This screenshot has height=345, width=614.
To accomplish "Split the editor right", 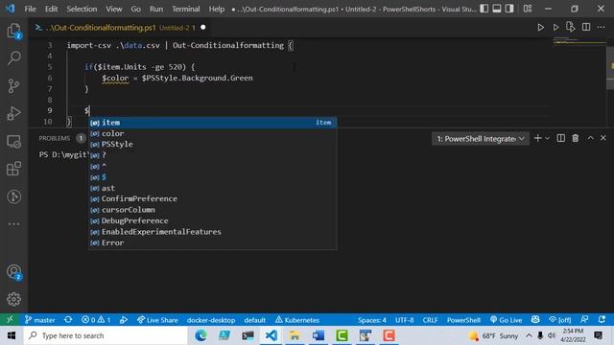I will [x=586, y=28].
